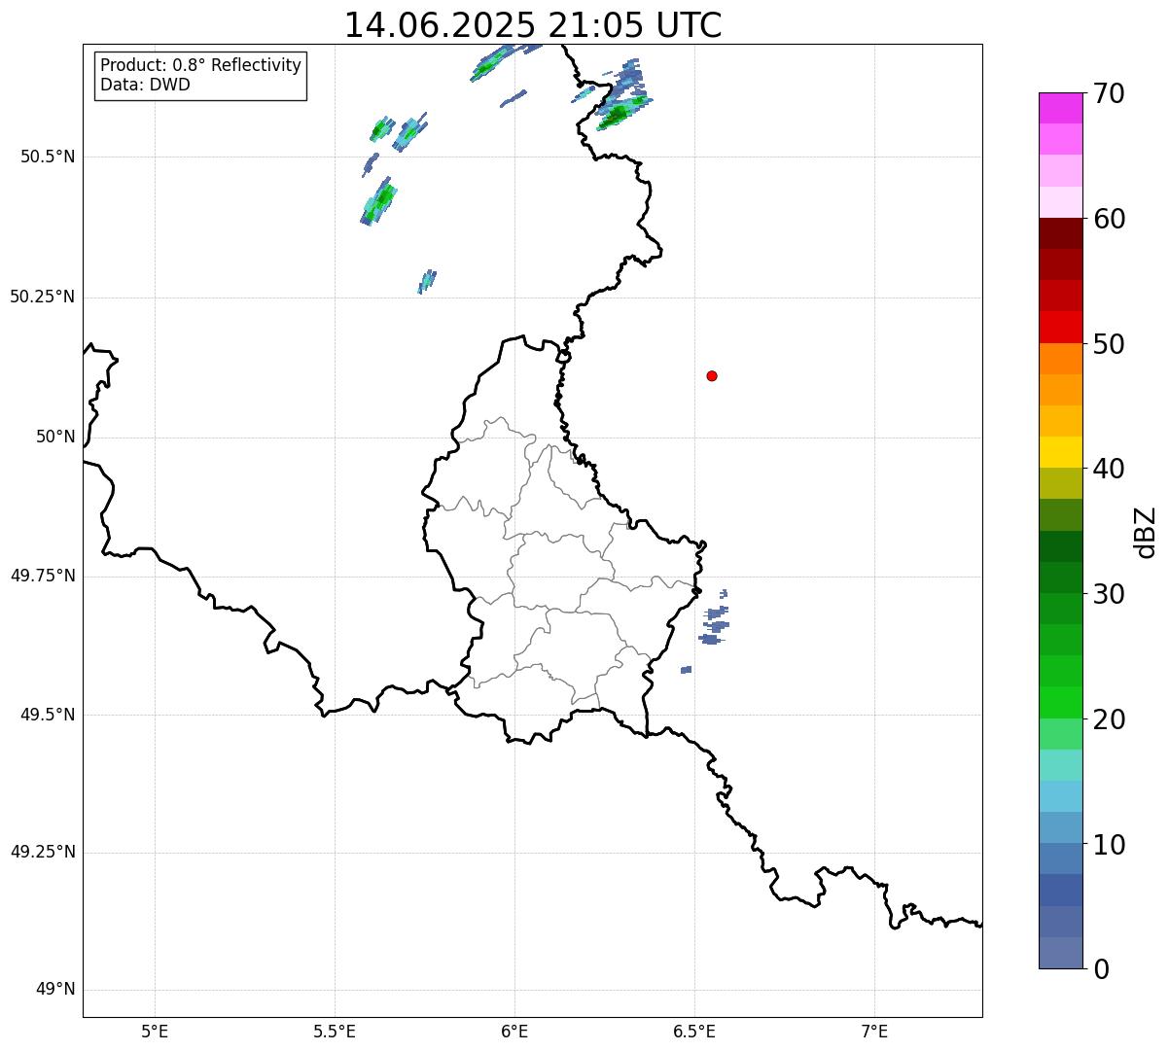Click the 49.75°N latitude label
Viewport: 1169px width, 1051px height.
coord(42,576)
